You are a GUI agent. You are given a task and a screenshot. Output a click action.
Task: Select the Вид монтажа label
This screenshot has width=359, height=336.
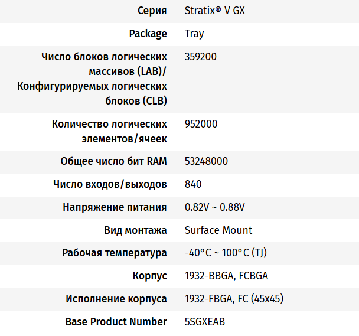[x=135, y=230]
